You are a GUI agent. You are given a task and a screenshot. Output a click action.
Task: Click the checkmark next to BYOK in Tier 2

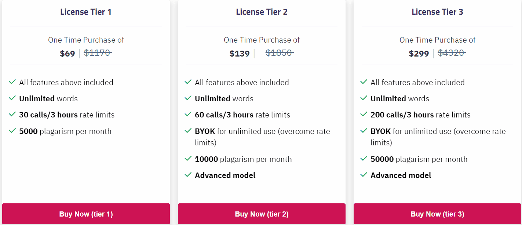tap(188, 131)
